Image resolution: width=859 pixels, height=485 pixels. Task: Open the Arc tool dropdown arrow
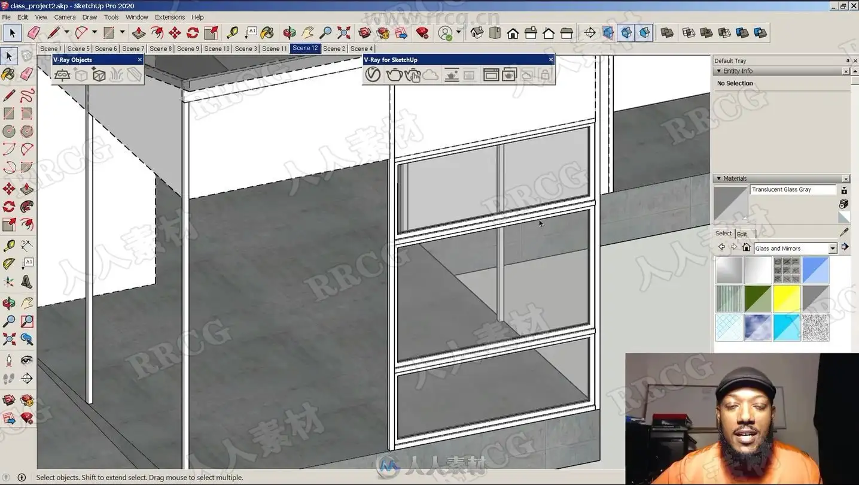click(x=95, y=32)
